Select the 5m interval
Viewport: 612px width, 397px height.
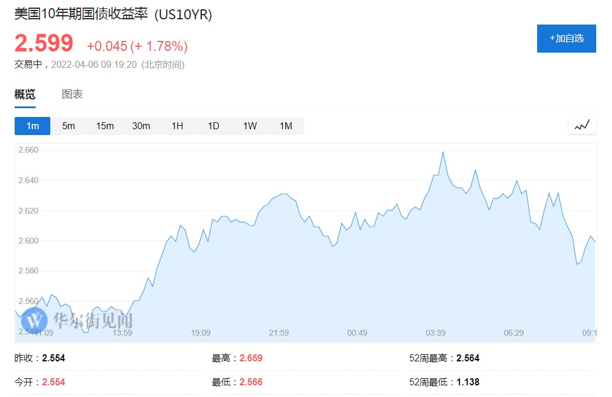pos(68,126)
